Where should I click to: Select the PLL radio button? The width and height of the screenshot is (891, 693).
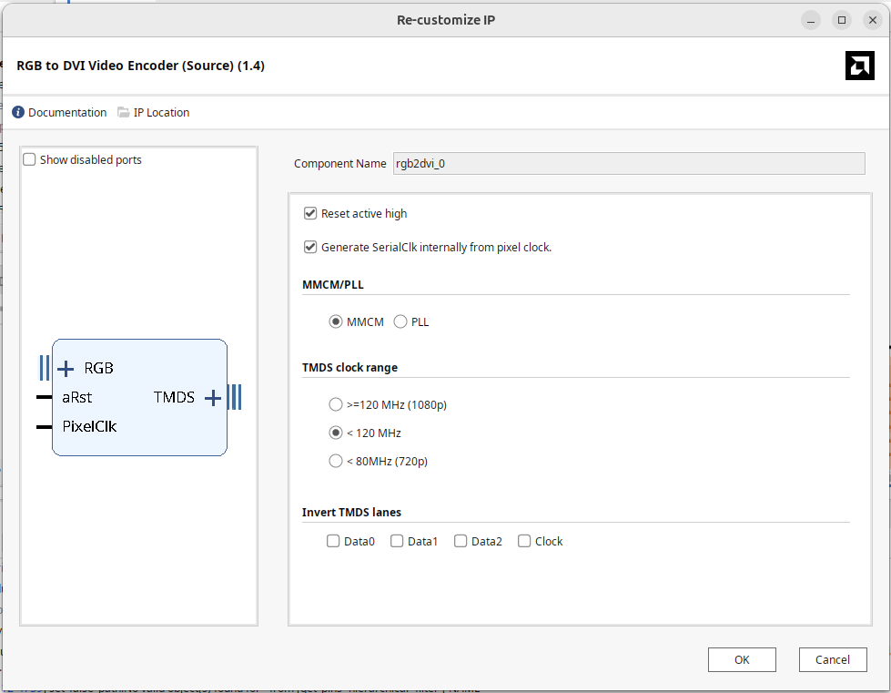(400, 322)
